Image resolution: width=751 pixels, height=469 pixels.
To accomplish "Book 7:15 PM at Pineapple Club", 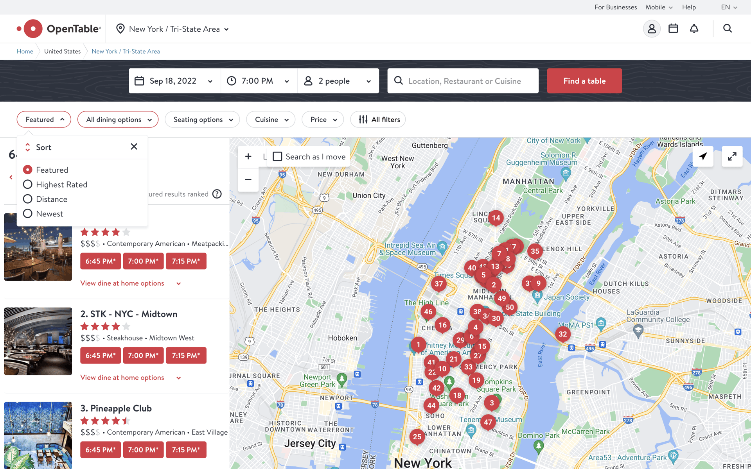I will [x=186, y=450].
